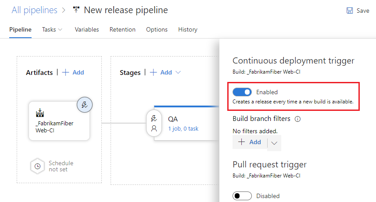Click the release pipeline icon beside the title
The image size is (376, 202).
76,10
